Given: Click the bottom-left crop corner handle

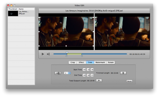Looking at the screenshot, I should click(x=39, y=46).
